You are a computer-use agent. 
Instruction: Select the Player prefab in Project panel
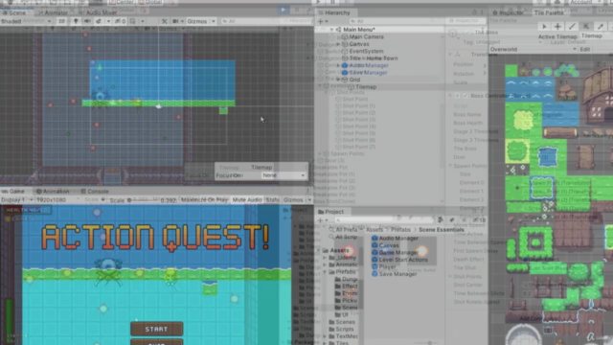tap(383, 266)
